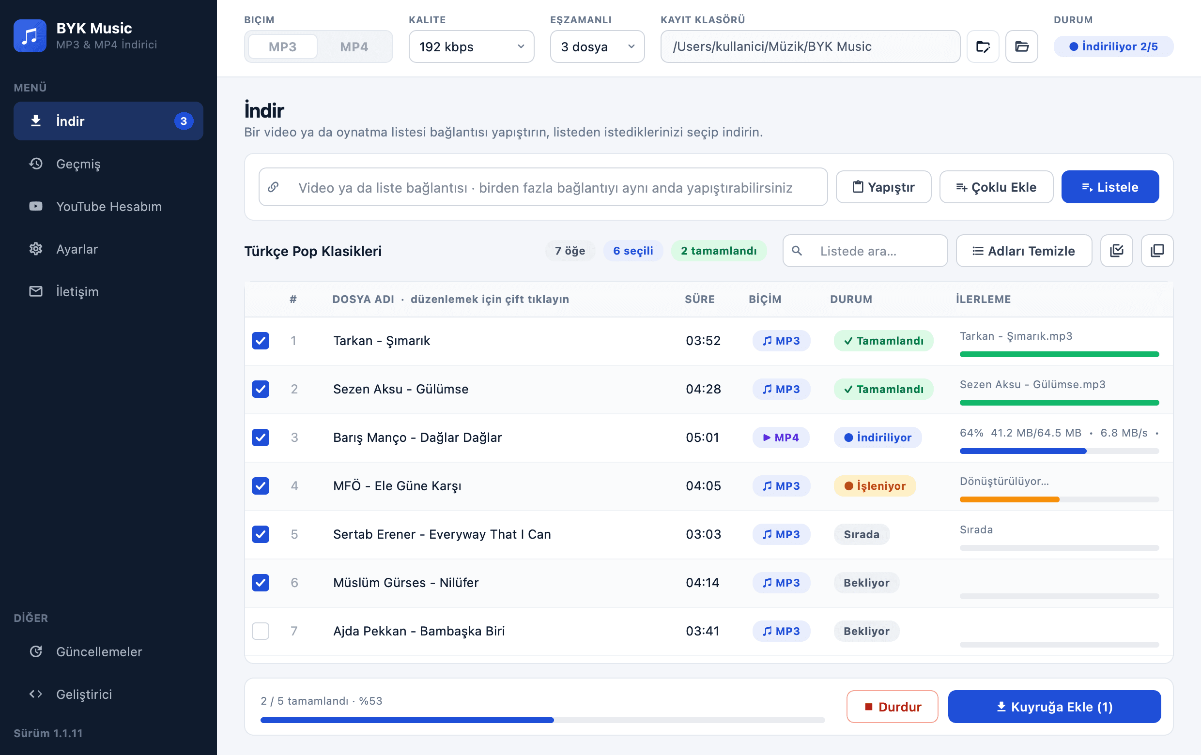Click the BYK Music logo icon
The width and height of the screenshot is (1201, 755).
[x=30, y=36]
